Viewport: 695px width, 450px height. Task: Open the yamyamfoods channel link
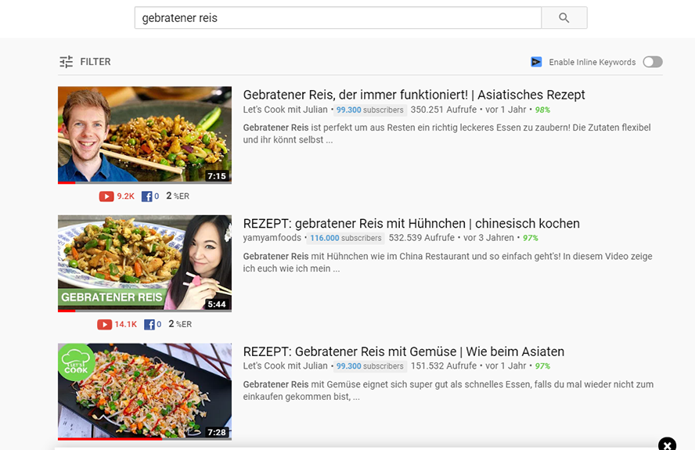click(x=272, y=238)
